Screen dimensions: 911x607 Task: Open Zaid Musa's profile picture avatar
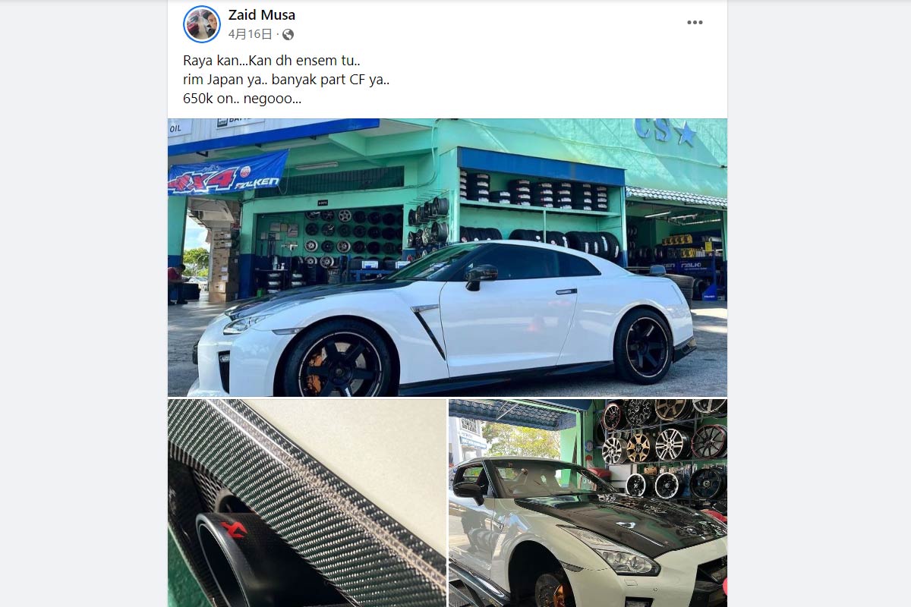pyautogui.click(x=202, y=24)
